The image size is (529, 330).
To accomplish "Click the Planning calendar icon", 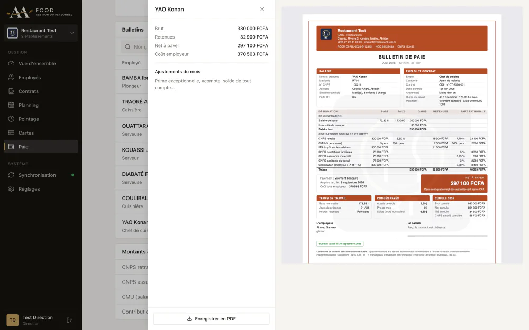I will pyautogui.click(x=11, y=105).
